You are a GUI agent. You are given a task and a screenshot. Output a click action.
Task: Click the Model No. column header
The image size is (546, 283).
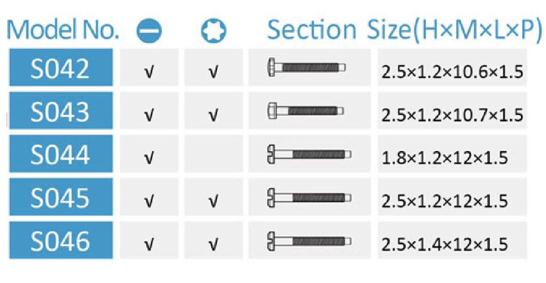63,30
